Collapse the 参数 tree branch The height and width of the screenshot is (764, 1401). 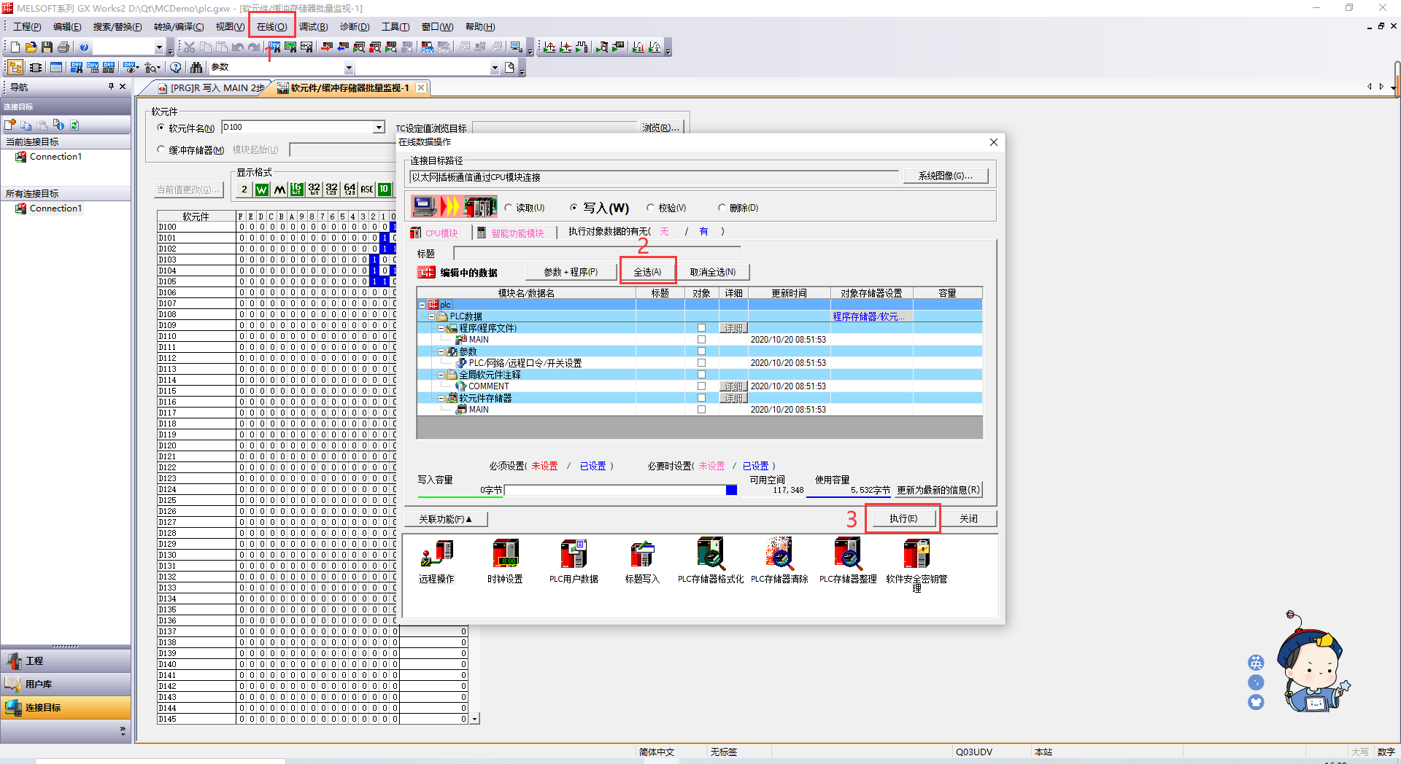441,351
